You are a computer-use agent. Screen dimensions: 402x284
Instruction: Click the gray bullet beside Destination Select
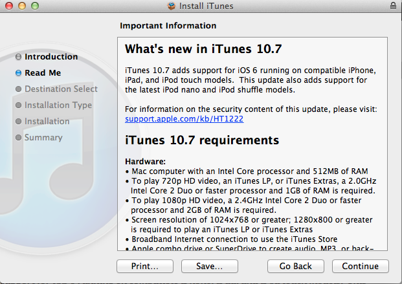click(18, 89)
